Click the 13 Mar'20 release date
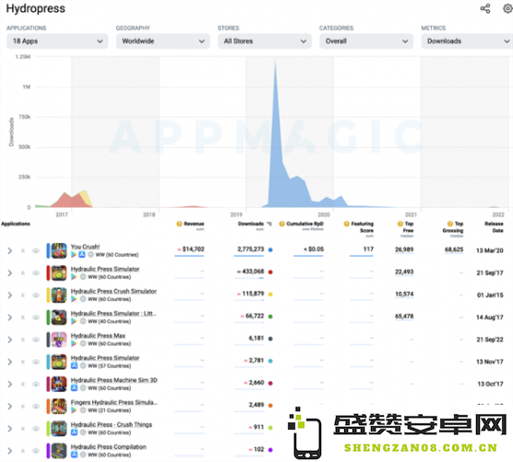The height and width of the screenshot is (462, 513). pyautogui.click(x=490, y=250)
